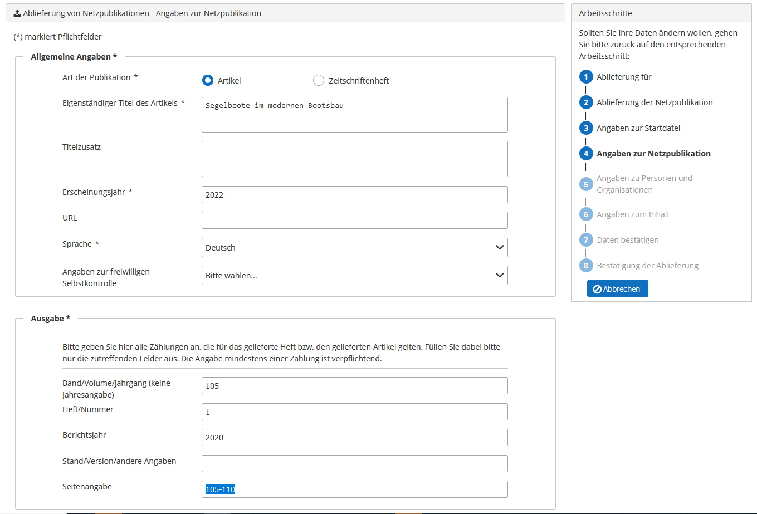Click the Seitenangabe label
Viewport: 757px width, 514px height.
pyautogui.click(x=87, y=487)
